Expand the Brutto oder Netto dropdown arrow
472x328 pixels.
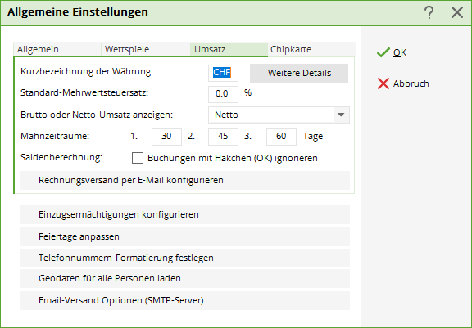coord(341,115)
